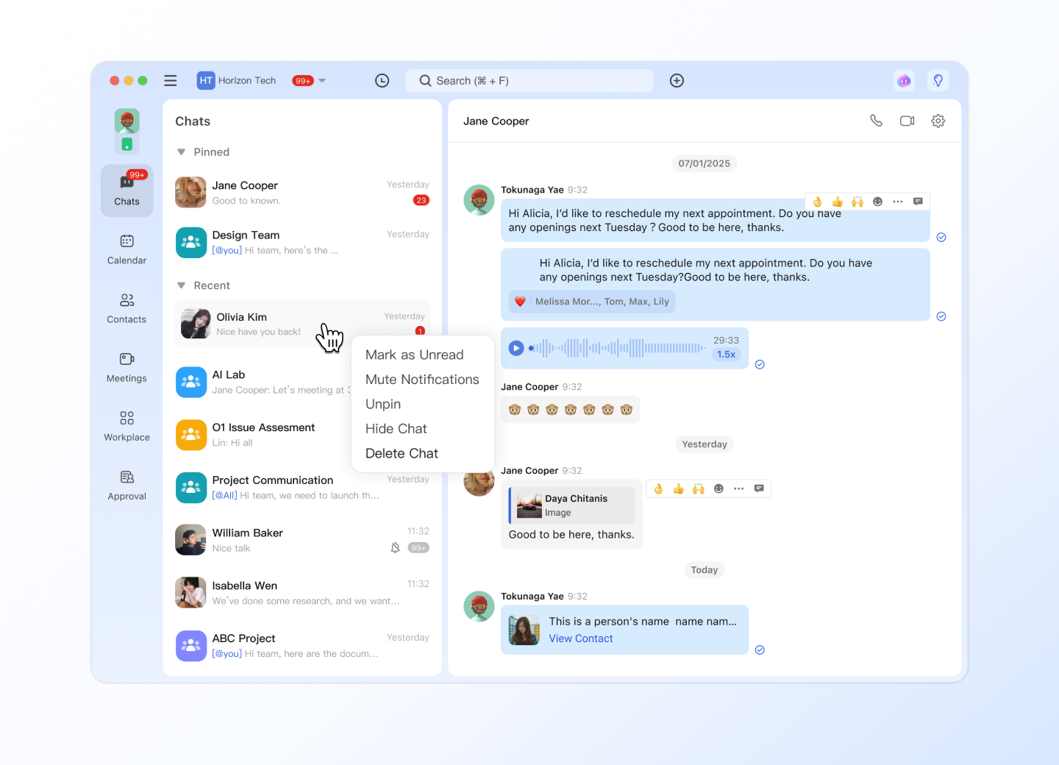Open the Approval sidebar icon
Image resolution: width=1059 pixels, height=765 pixels.
(126, 485)
